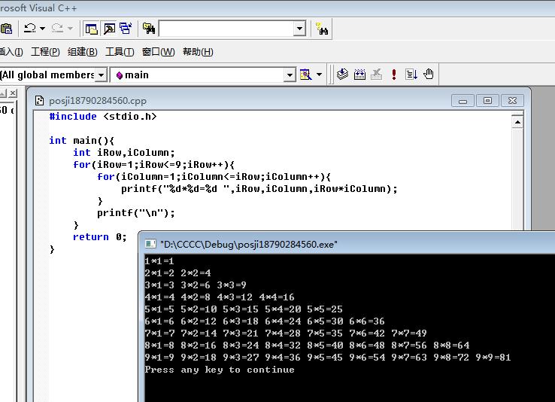
Task: Click the Build icon
Action: 359,75
